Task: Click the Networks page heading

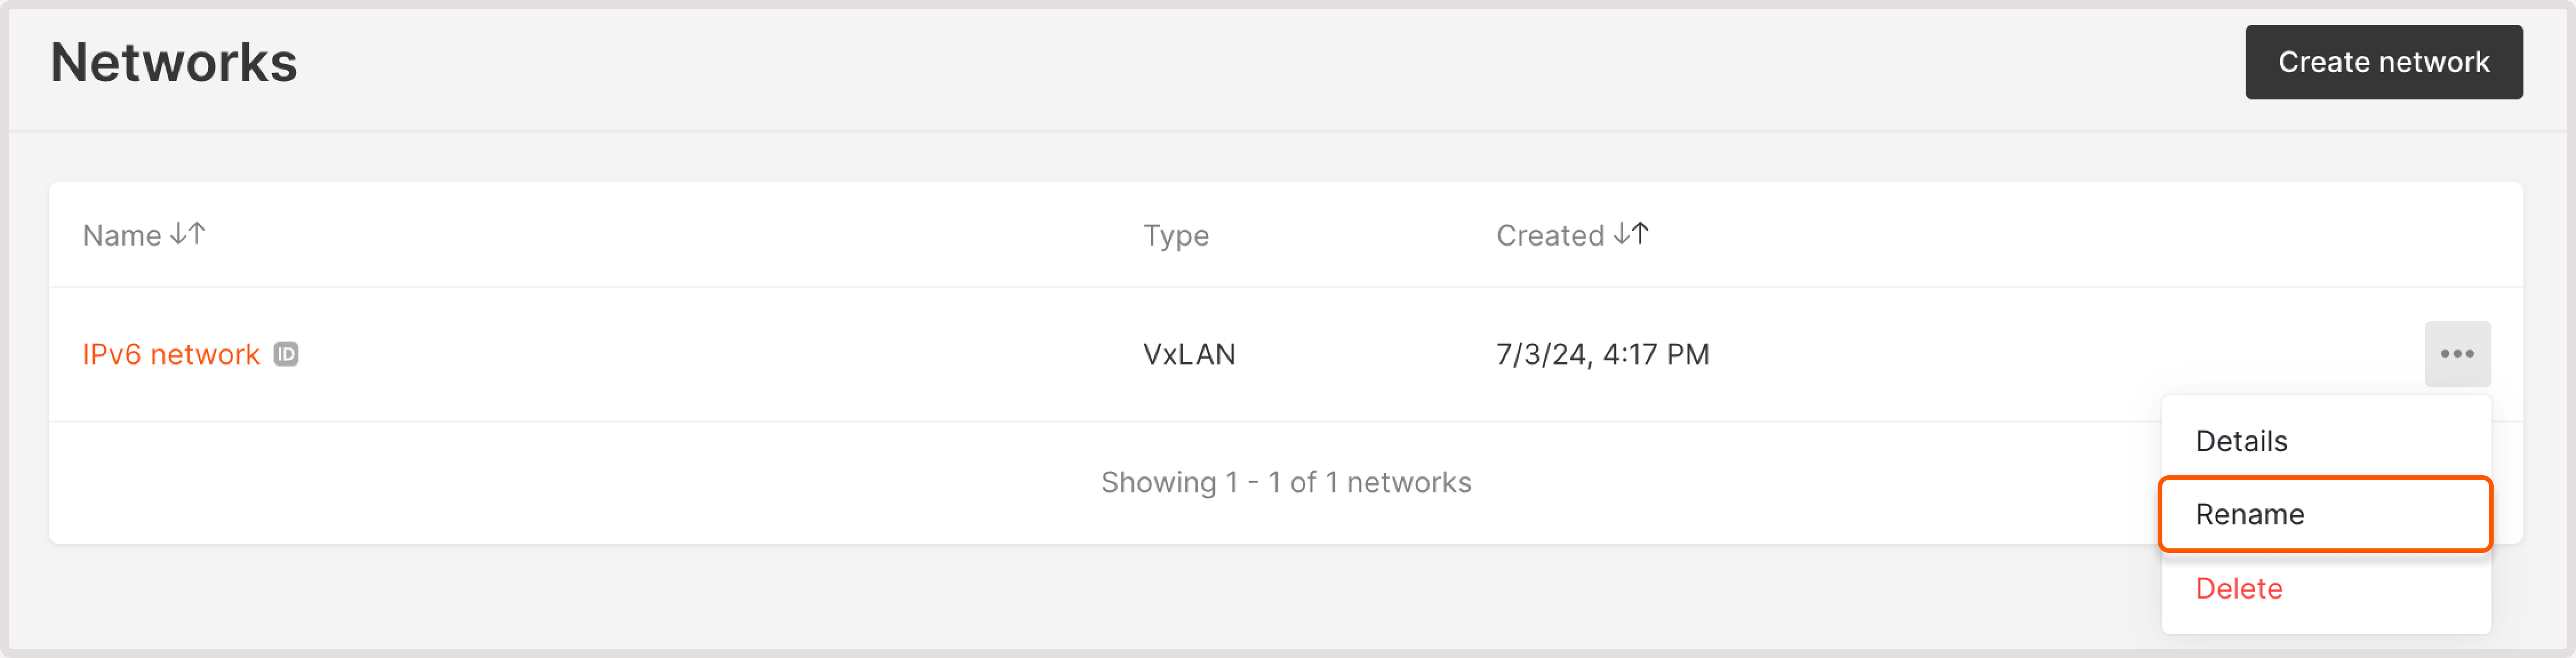Action: pos(173,62)
